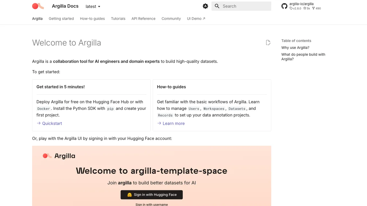Click the Users code label
The width and height of the screenshot is (367, 206).
tap(194, 109)
